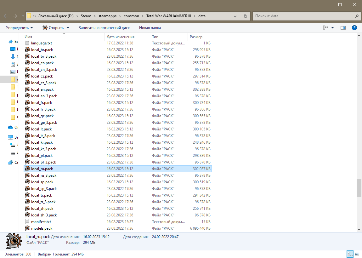
Task: Focus the Поиск в: data search field
Action: (x=304, y=16)
